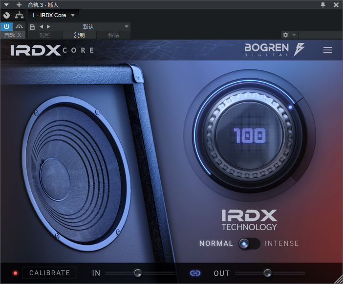Click the empty parameter field beside gear

pos(320,35)
